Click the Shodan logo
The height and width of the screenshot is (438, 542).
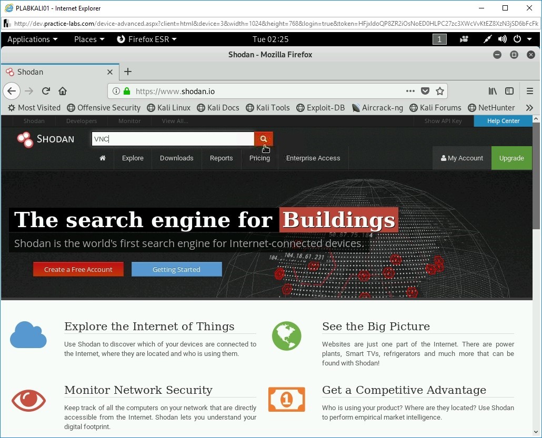(x=46, y=139)
